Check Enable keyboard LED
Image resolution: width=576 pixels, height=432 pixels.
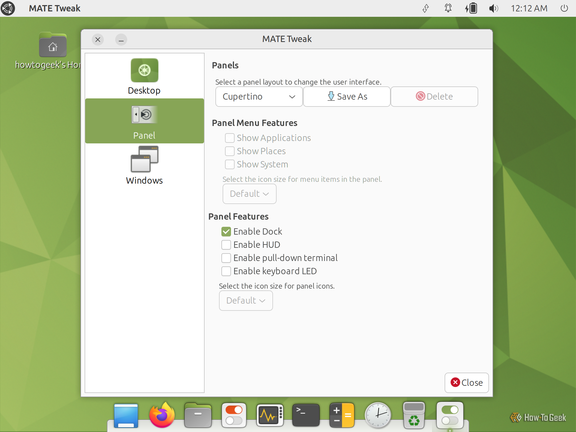point(226,271)
